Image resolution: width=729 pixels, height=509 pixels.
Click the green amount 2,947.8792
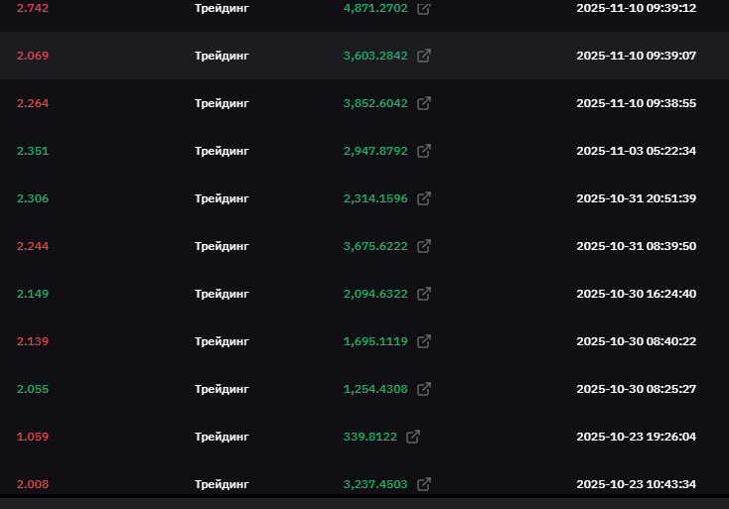click(375, 151)
